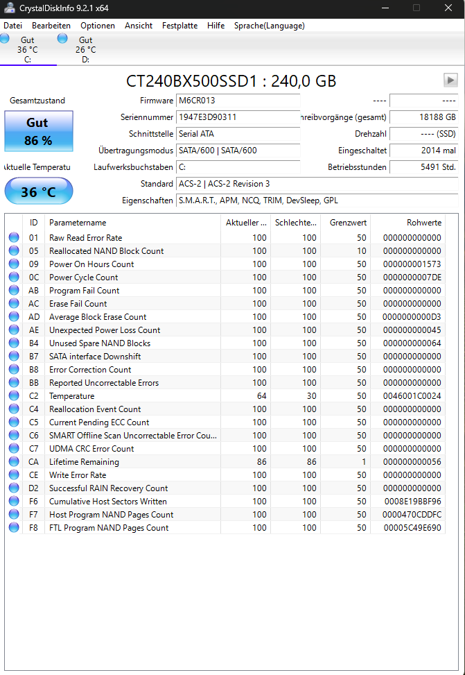Click status orb of Erase Fail Count
Image resolution: width=465 pixels, height=675 pixels.
click(14, 303)
